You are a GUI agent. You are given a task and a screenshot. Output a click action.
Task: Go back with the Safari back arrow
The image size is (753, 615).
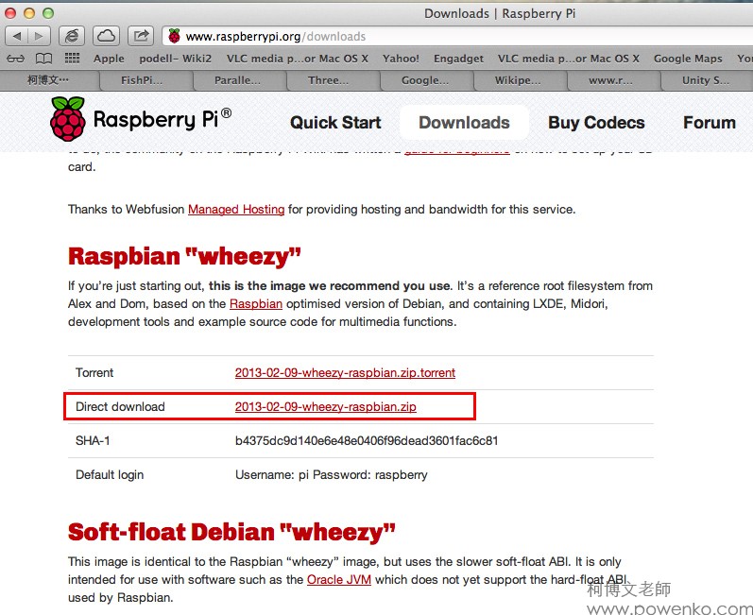tap(17, 36)
